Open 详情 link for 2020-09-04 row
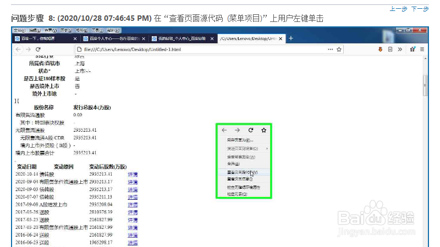The image size is (440, 247). point(133,182)
